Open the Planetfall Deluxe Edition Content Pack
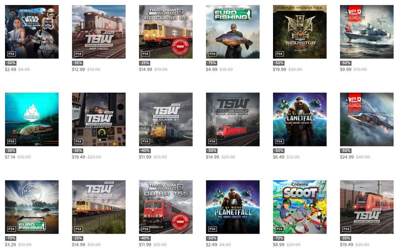This screenshot has width=402, height=252. [300, 119]
